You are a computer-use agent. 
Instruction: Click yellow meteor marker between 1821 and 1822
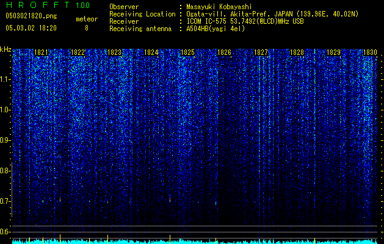60,239
